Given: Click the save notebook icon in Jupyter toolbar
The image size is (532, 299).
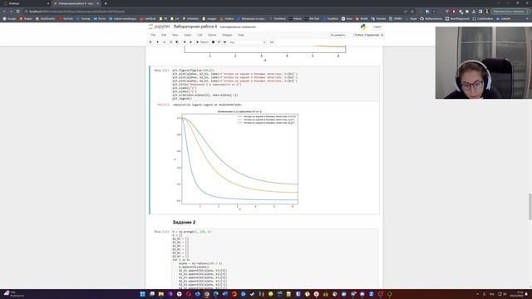Looking at the screenshot, I should (x=150, y=42).
